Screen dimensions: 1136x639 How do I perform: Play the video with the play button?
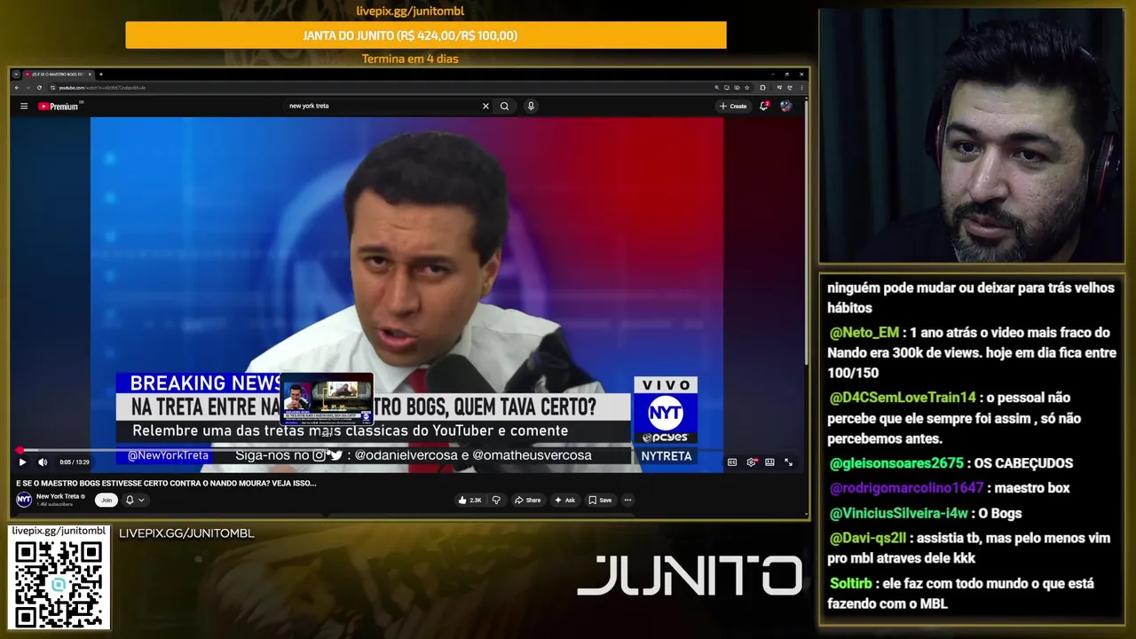(22, 461)
